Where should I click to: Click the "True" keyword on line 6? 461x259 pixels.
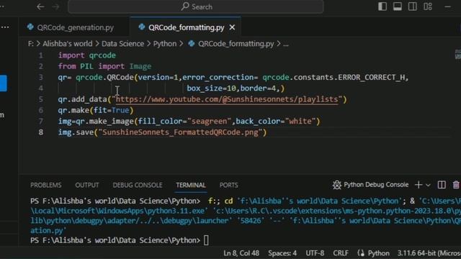coord(120,110)
